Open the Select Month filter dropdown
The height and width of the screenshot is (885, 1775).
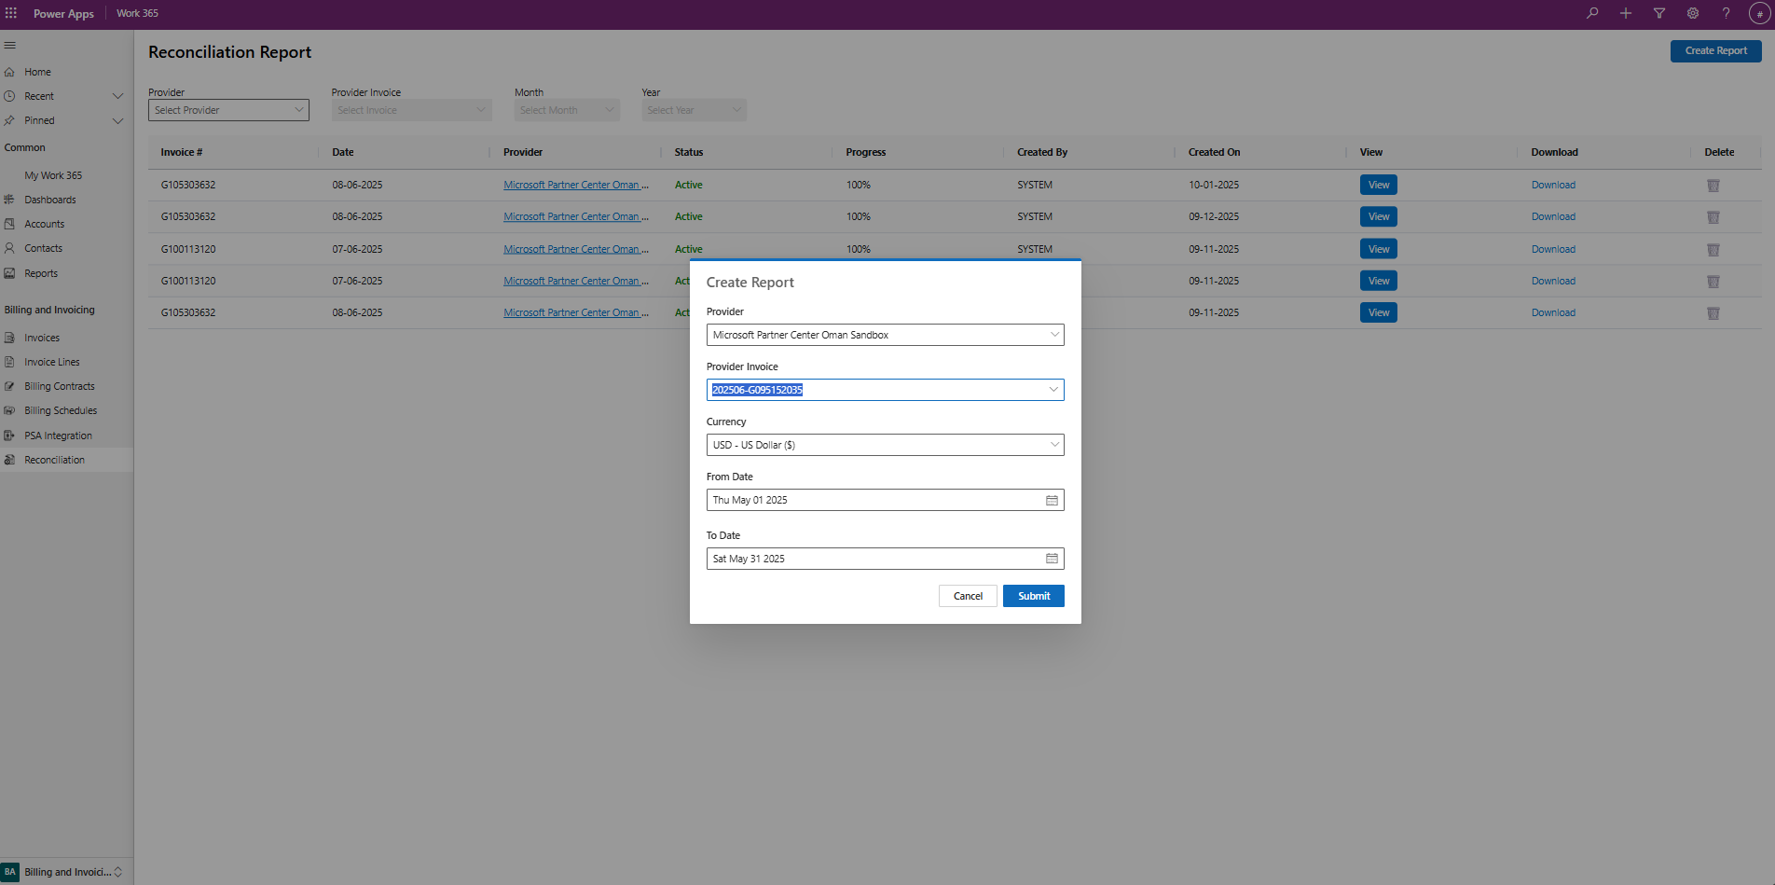point(567,110)
